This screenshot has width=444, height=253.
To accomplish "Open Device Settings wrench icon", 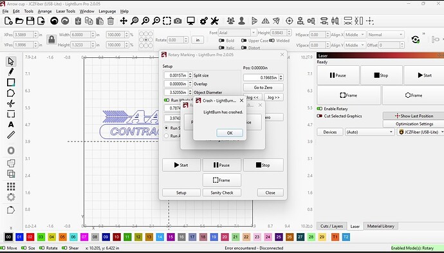I will click(x=215, y=21).
